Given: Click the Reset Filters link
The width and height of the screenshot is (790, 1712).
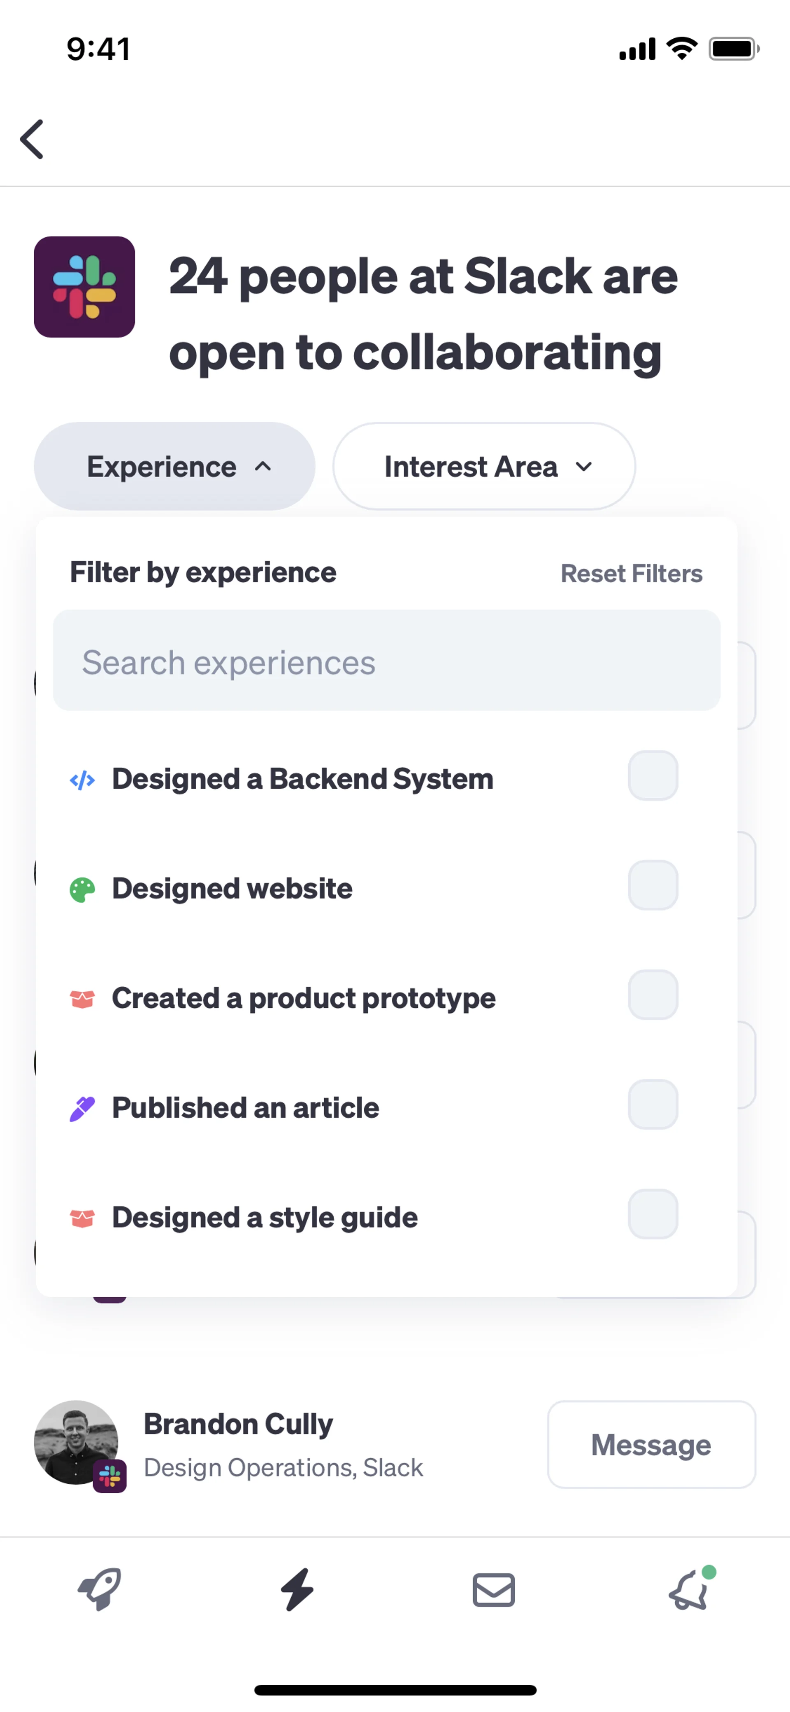Looking at the screenshot, I should coord(631,574).
